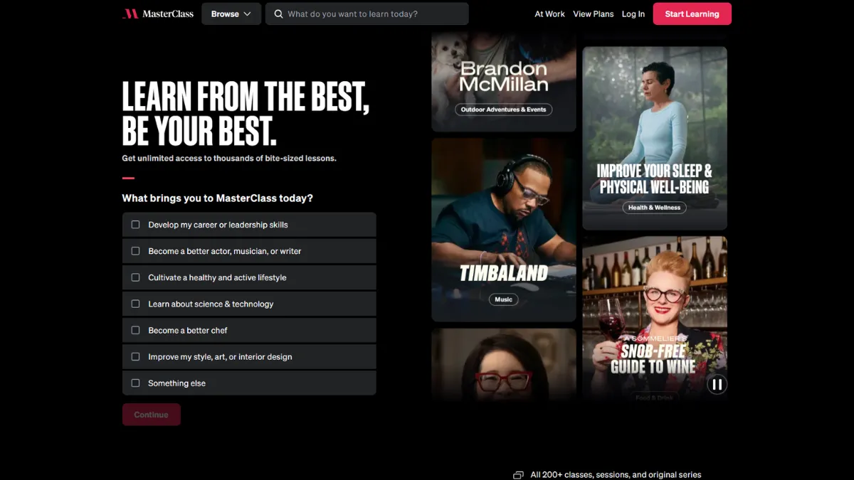Viewport: 854px width, 480px height.
Task: Click the search magnifier icon
Action: point(278,14)
